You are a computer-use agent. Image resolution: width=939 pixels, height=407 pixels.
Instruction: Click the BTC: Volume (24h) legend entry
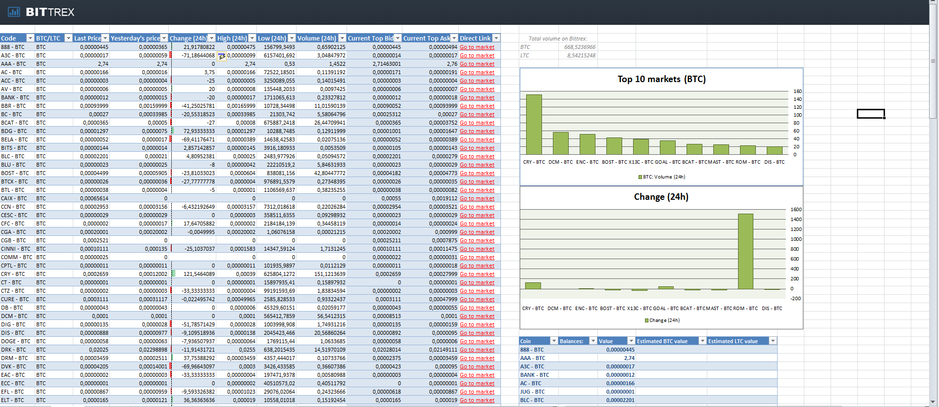(x=661, y=177)
